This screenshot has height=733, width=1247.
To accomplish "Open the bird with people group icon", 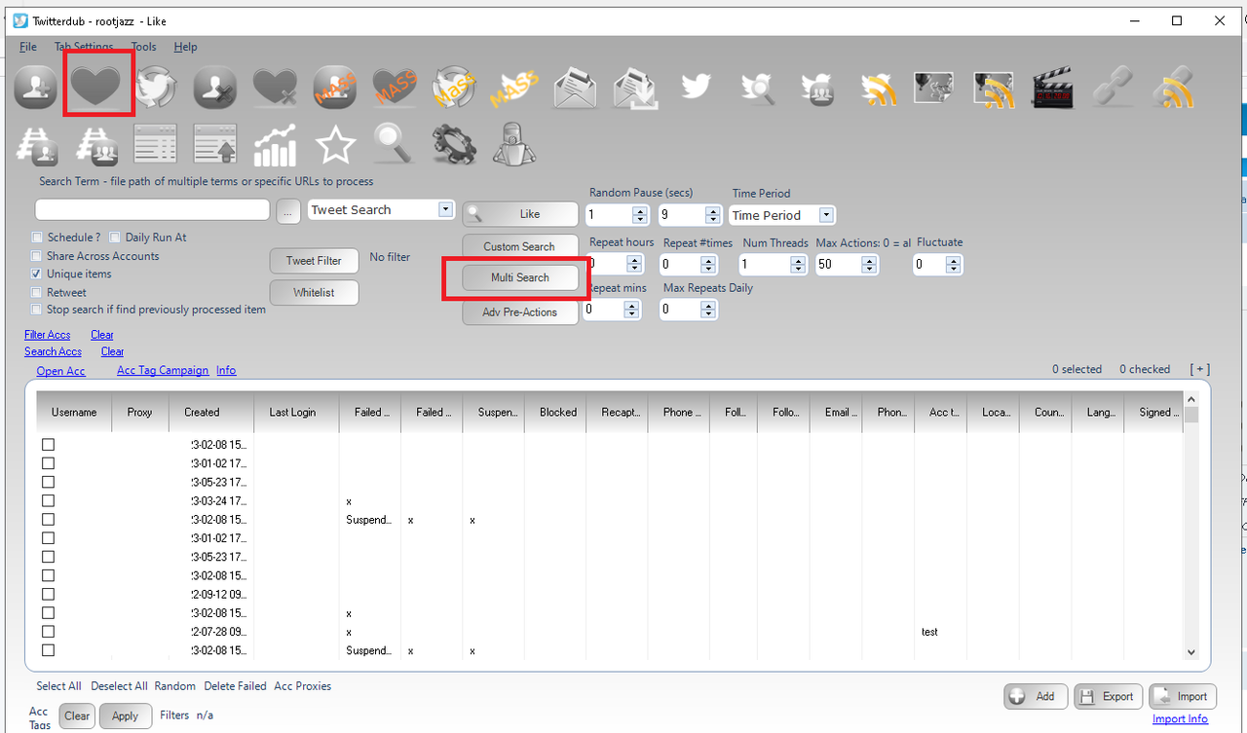I will 816,89.
